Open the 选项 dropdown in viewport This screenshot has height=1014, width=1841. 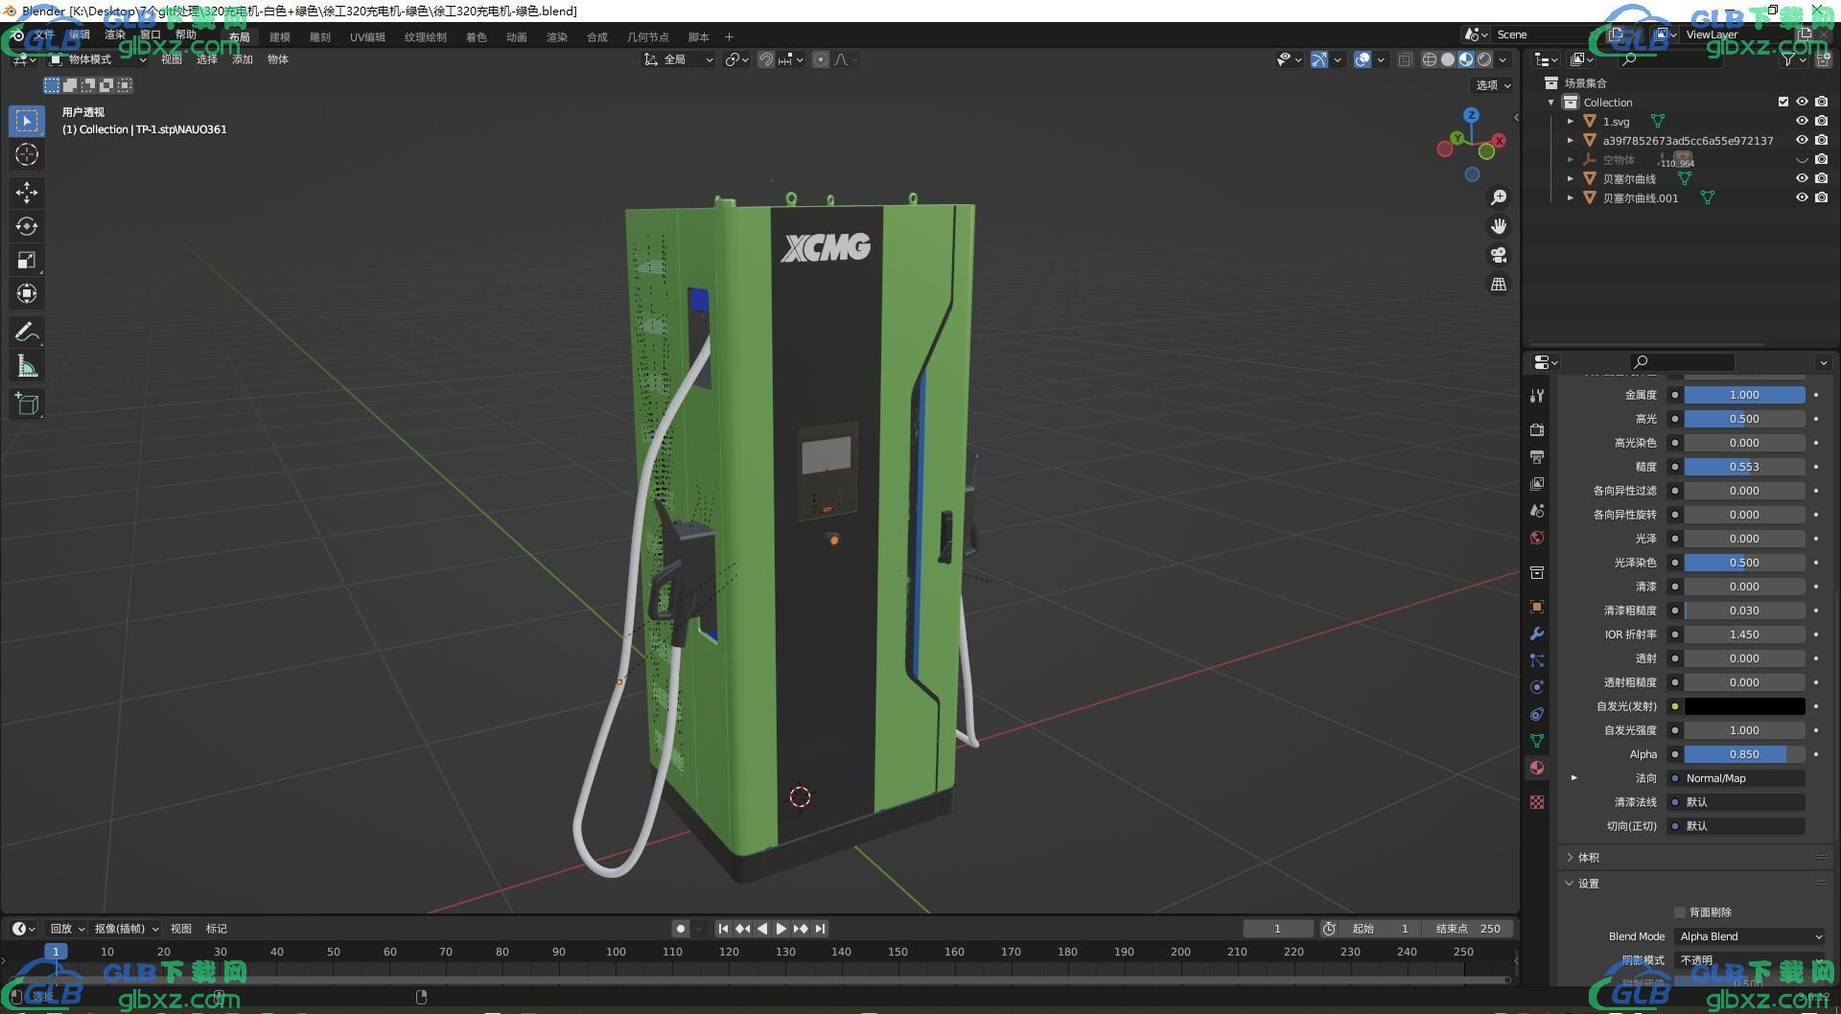(1493, 85)
